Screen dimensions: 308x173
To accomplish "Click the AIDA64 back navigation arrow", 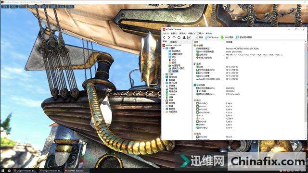I will point(164,37).
